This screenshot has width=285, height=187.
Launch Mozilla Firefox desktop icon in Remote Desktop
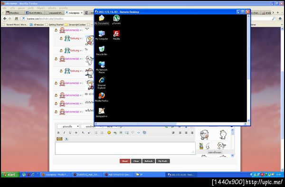tap(102, 97)
